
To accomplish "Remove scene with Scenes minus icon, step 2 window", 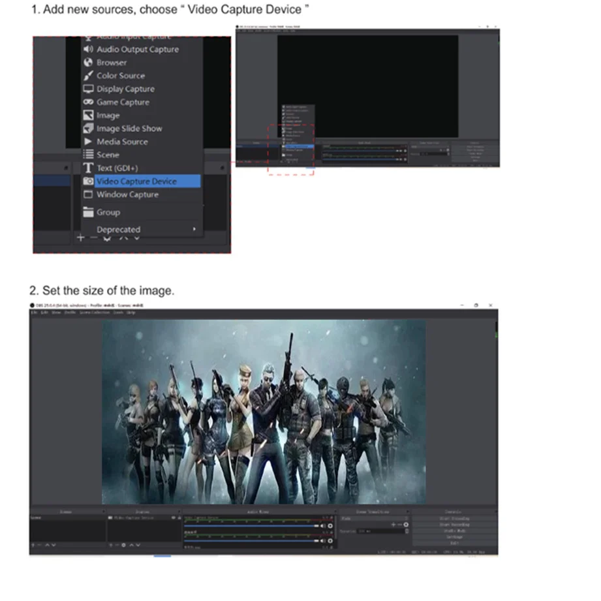I will pyautogui.click(x=39, y=545).
